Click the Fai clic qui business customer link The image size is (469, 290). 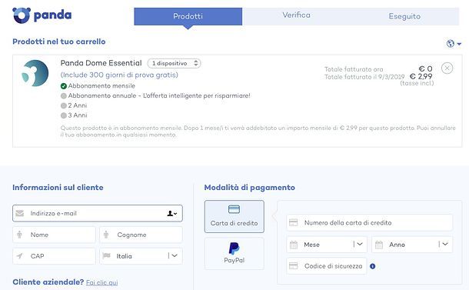102,282
